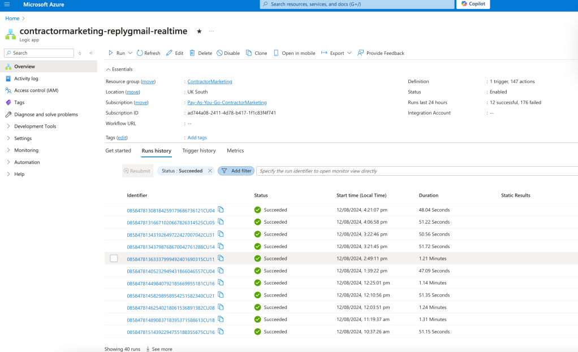Click the global search resources field

click(x=357, y=4)
